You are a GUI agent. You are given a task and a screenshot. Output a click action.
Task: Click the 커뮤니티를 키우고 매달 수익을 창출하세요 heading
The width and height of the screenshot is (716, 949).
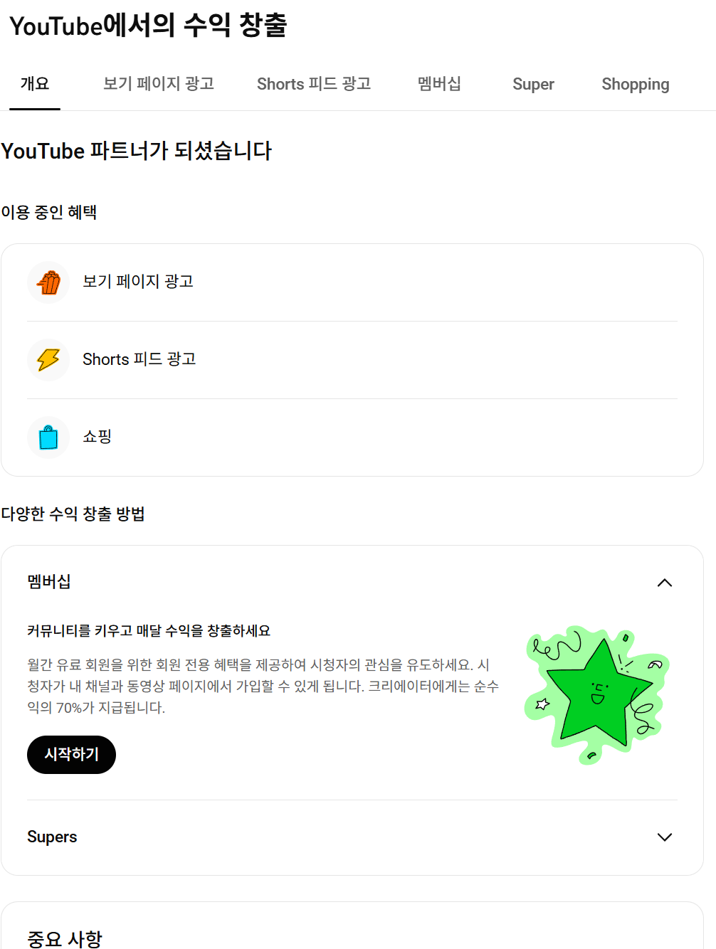149,631
